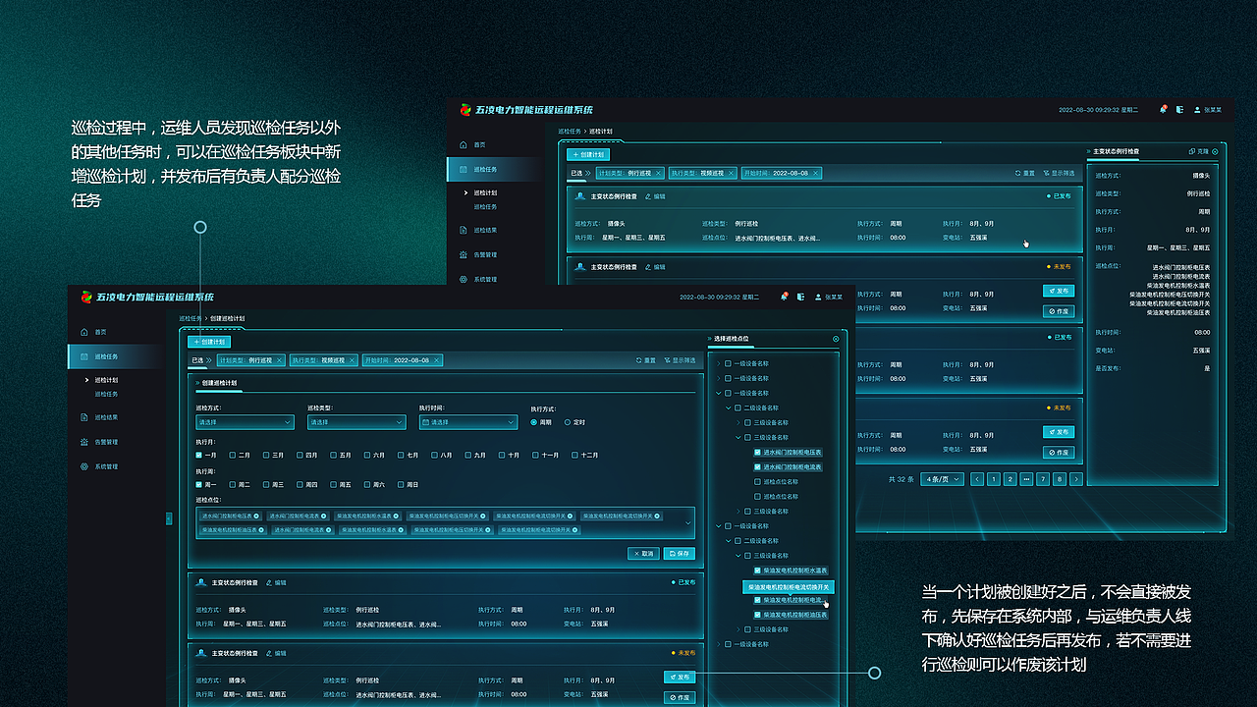Uncheck 周一 weekday checkbox

pyautogui.click(x=198, y=484)
